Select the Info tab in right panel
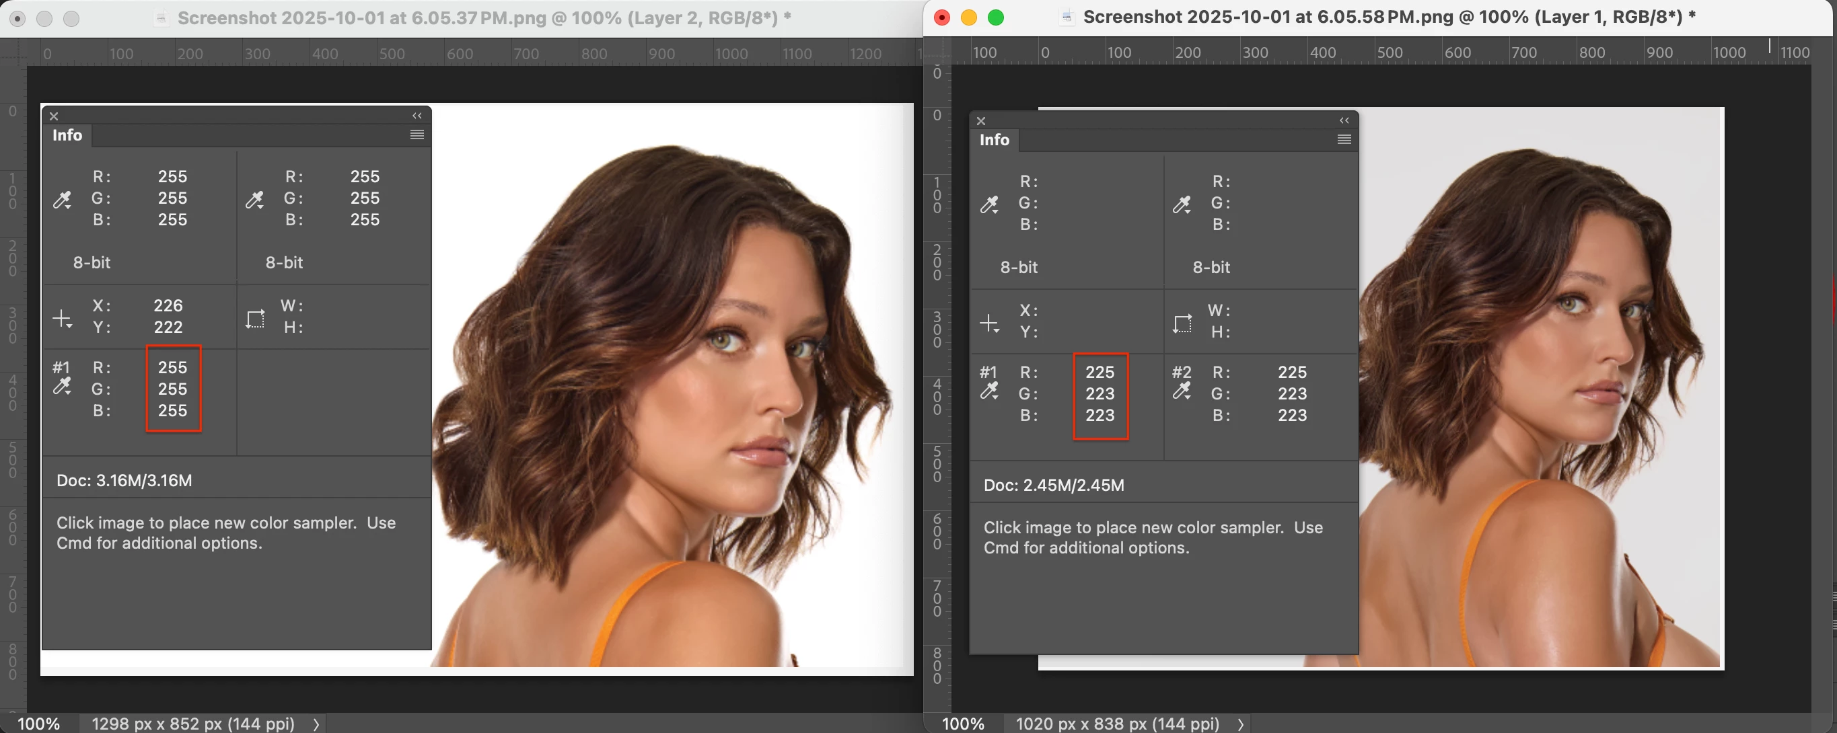1837x733 pixels. coord(994,140)
